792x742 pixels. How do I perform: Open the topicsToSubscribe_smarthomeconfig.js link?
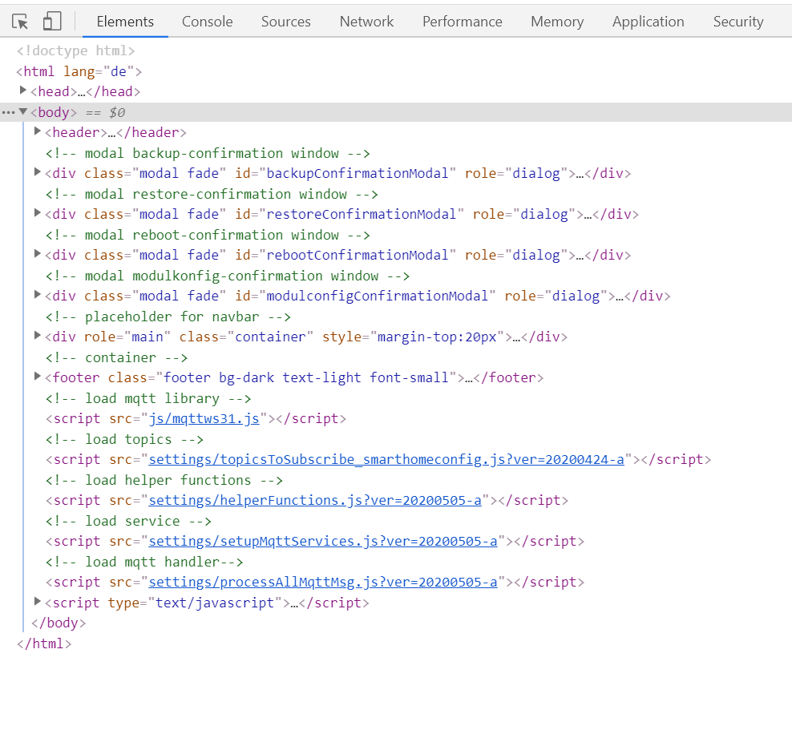(386, 460)
